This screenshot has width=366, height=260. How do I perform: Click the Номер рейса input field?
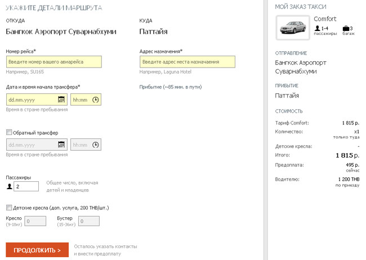54,62
